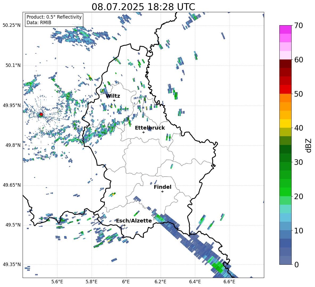Image resolution: width=315 pixels, height=287 pixels.
Task: Click the colorbar tick label 0
Action: [296, 264]
